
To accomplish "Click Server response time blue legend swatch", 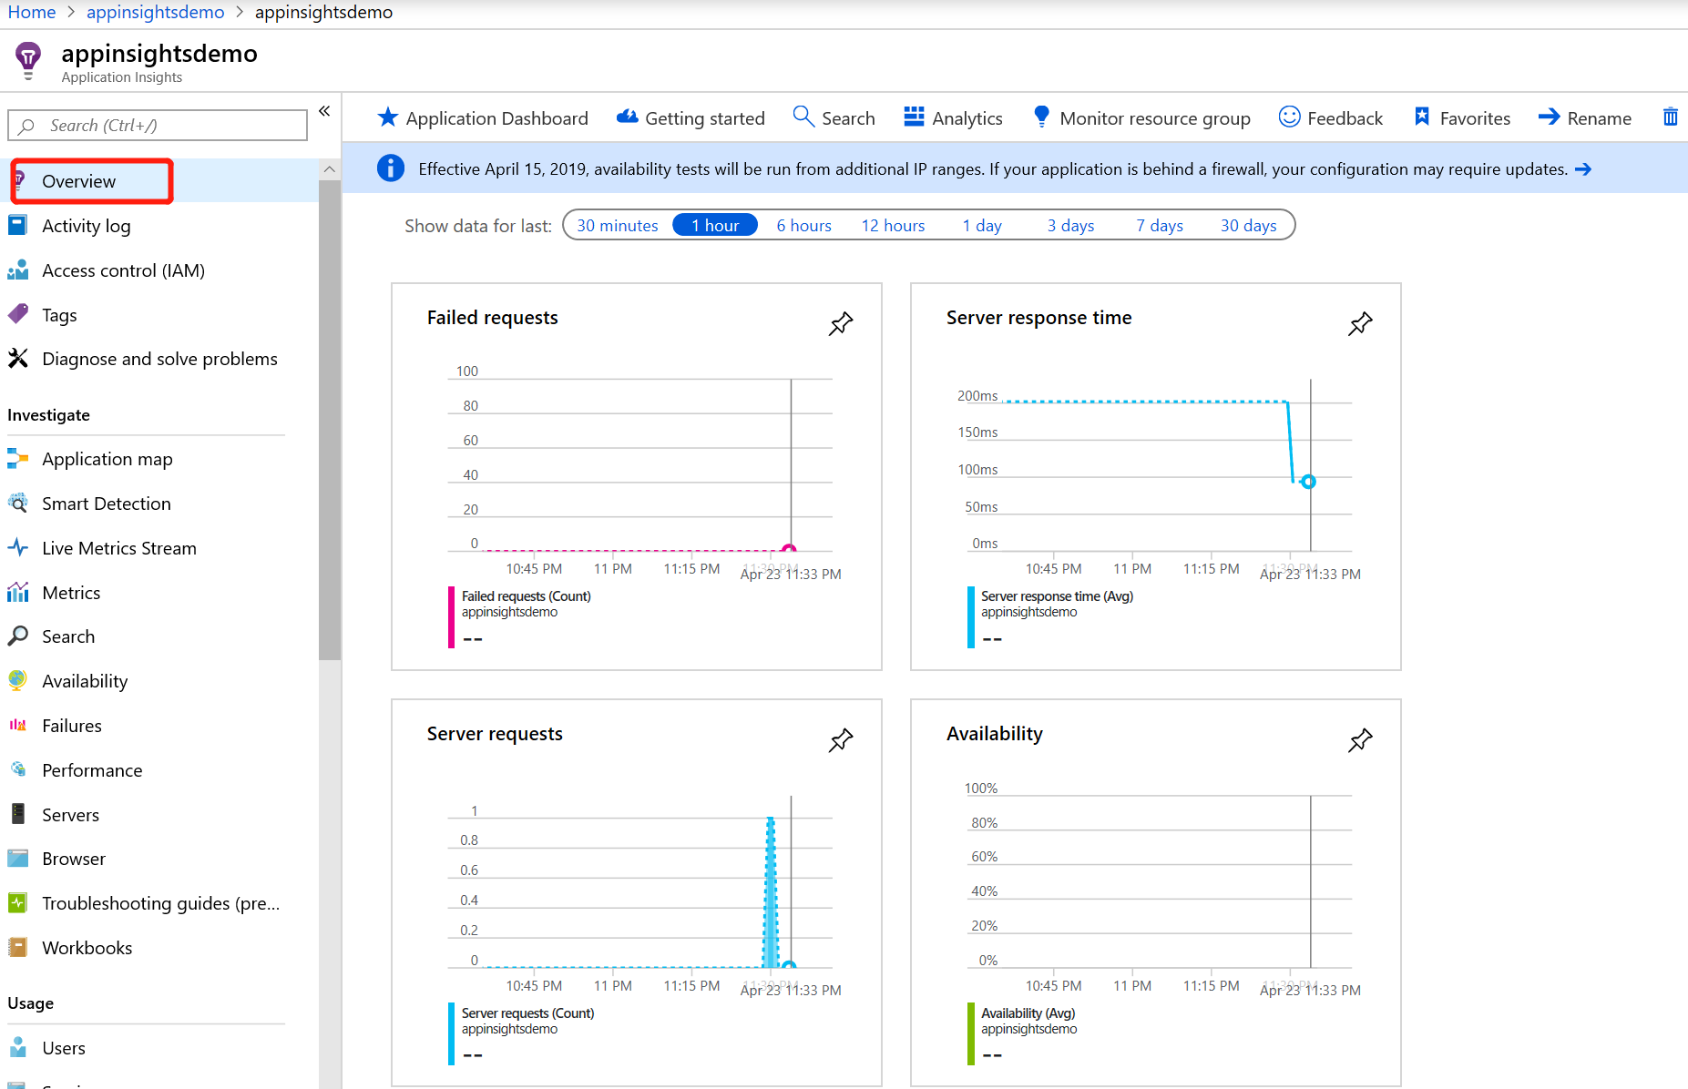I will pos(970,617).
